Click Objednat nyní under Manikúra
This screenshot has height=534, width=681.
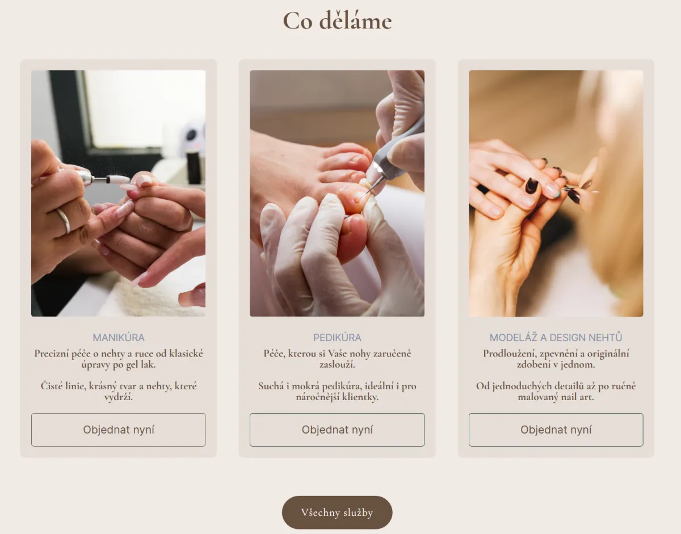tap(118, 430)
